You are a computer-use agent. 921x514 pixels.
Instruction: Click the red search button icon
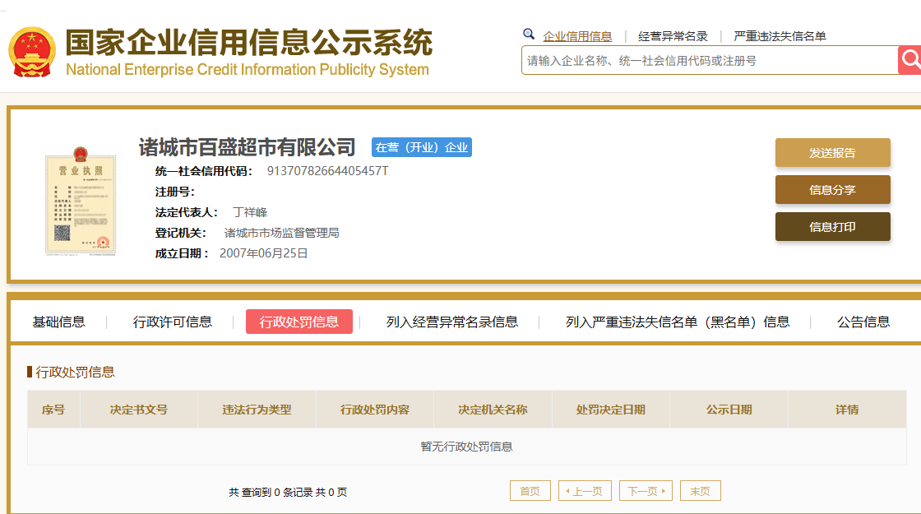tap(909, 60)
